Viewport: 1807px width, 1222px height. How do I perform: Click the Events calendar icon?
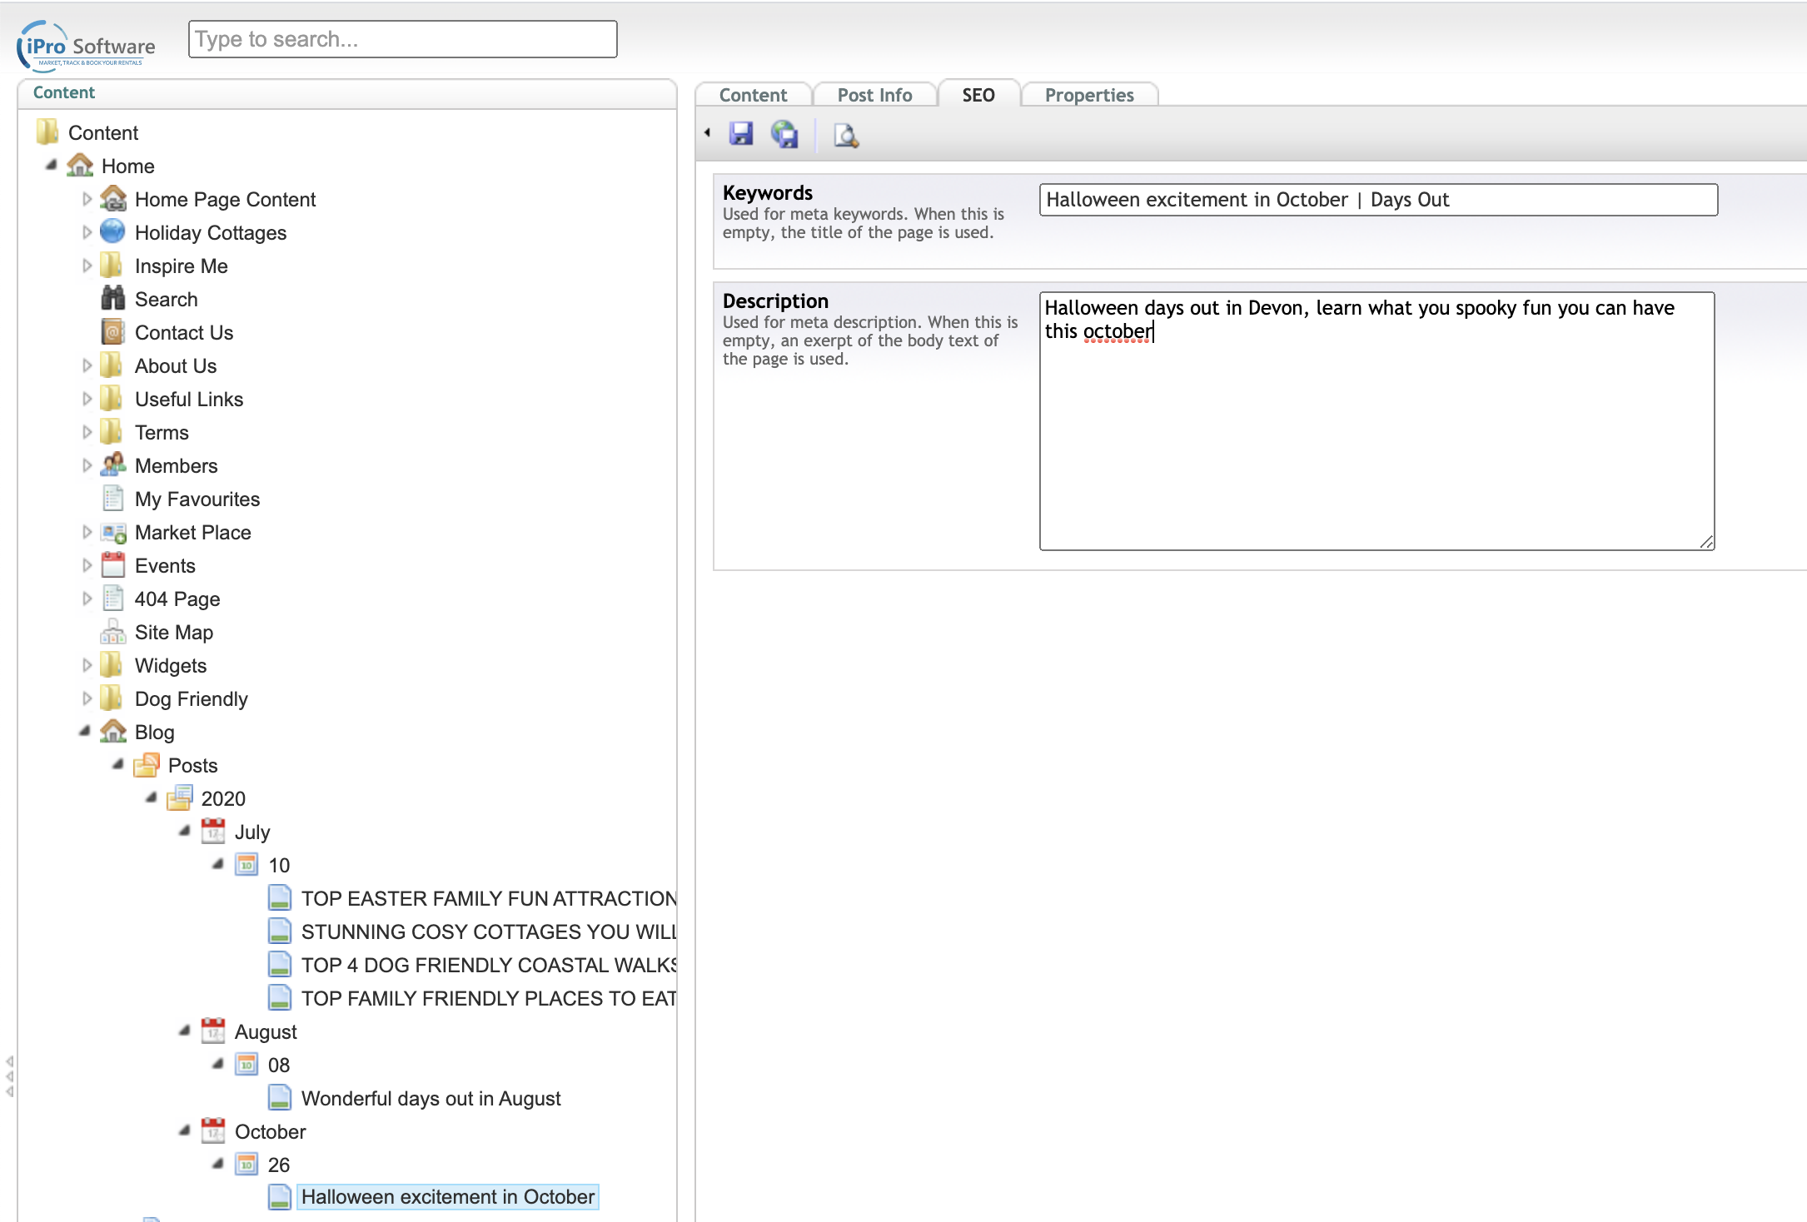point(113,566)
